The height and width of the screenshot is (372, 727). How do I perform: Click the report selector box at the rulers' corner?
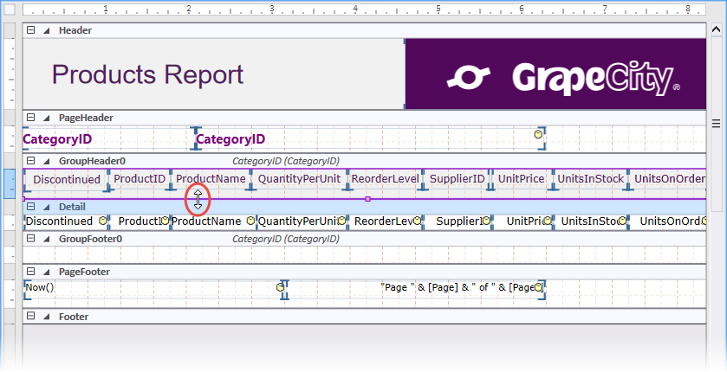(x=10, y=10)
